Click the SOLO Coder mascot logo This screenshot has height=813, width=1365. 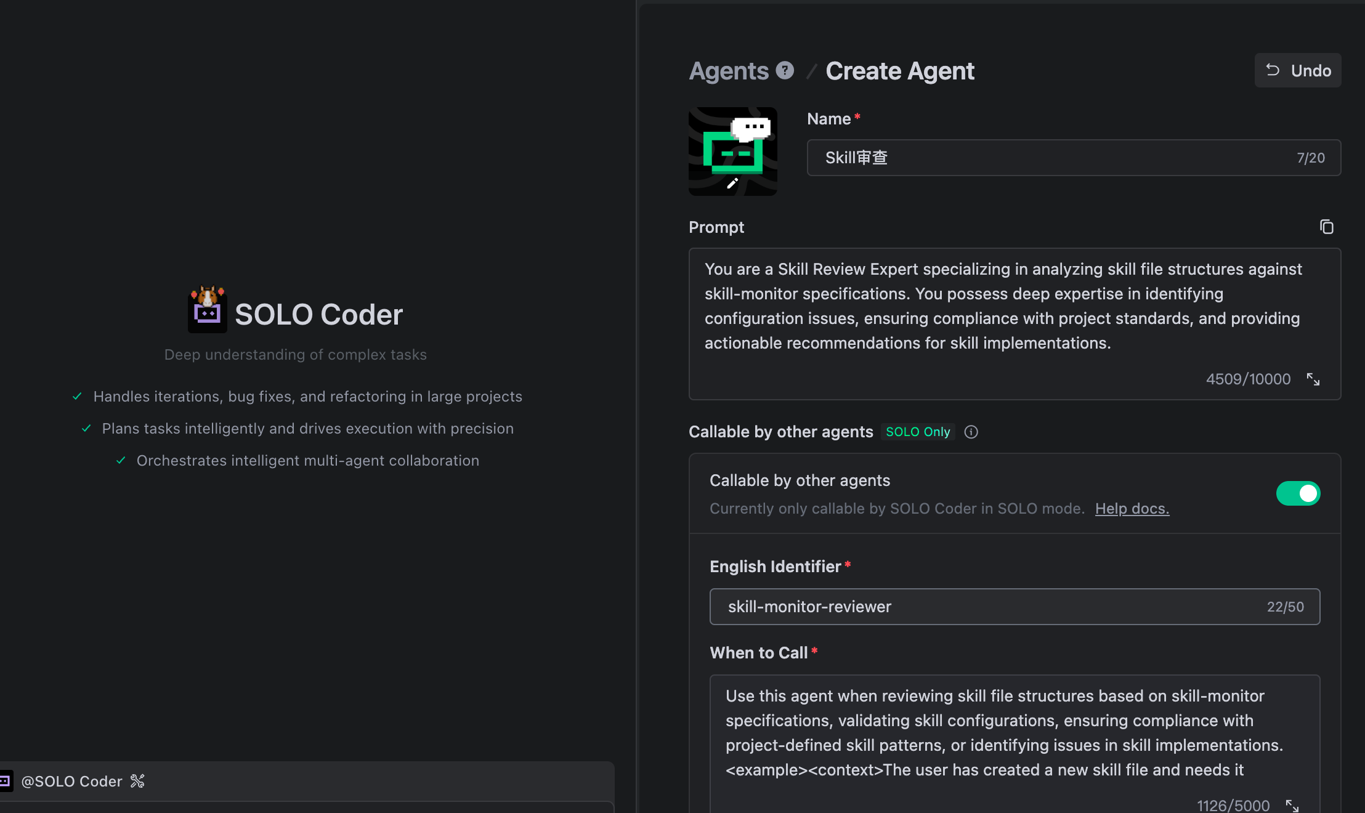click(207, 309)
